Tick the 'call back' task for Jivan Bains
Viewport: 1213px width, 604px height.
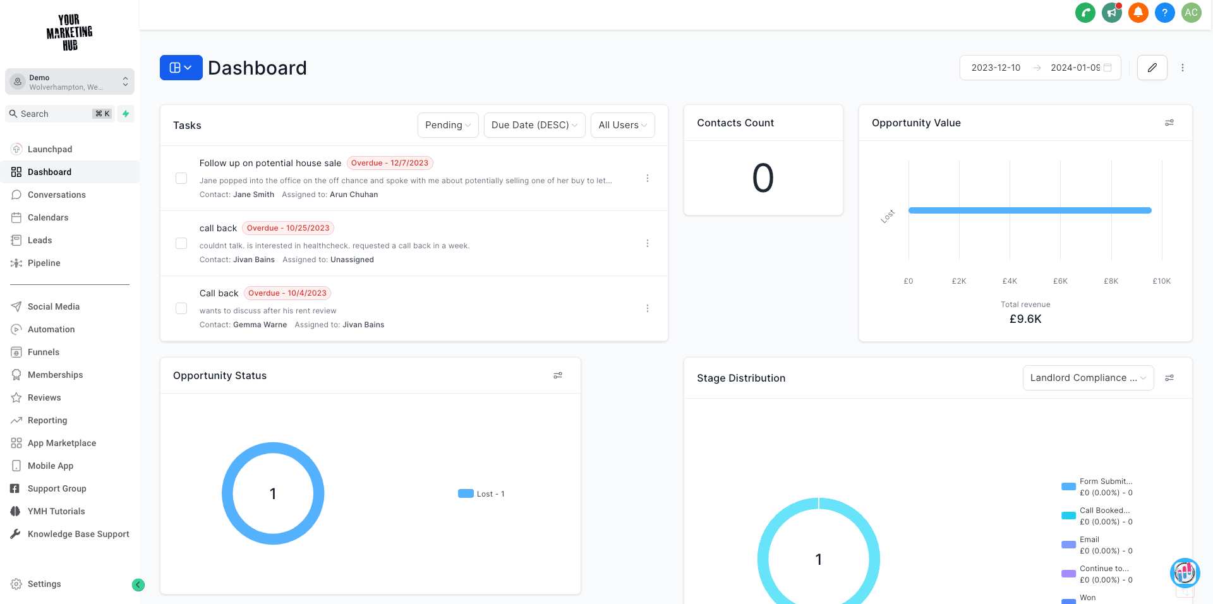[x=181, y=243]
